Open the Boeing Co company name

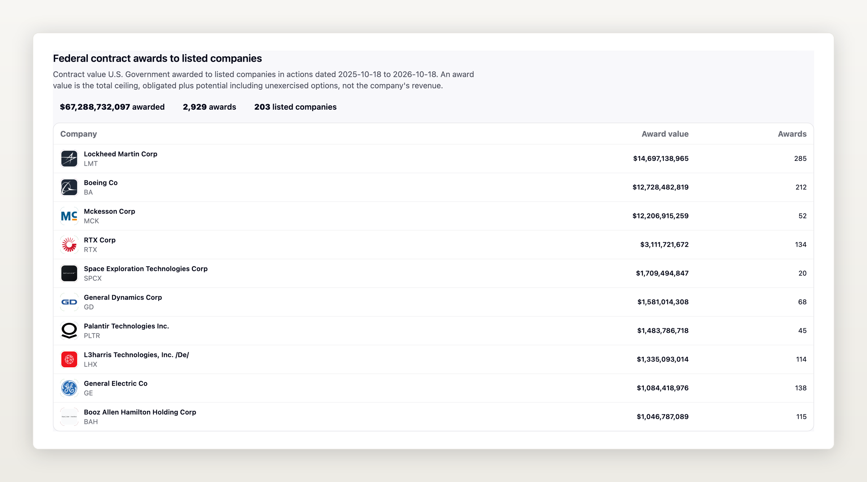pos(100,183)
